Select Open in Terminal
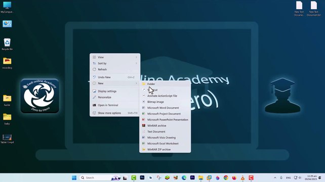 point(115,105)
